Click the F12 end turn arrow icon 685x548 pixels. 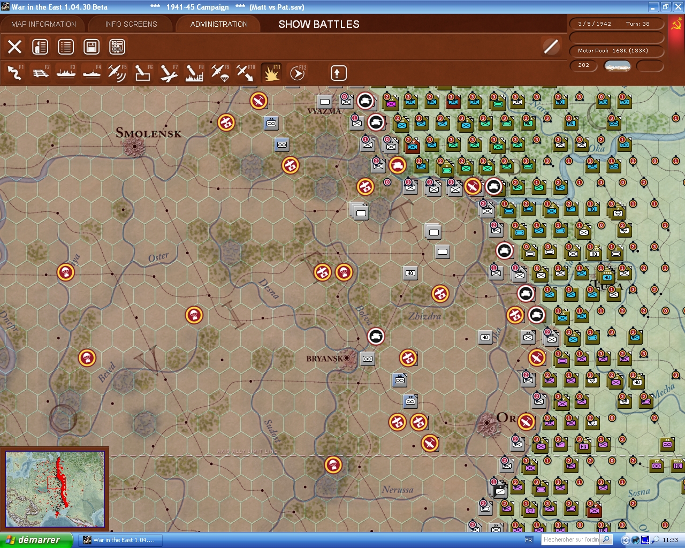coord(297,73)
